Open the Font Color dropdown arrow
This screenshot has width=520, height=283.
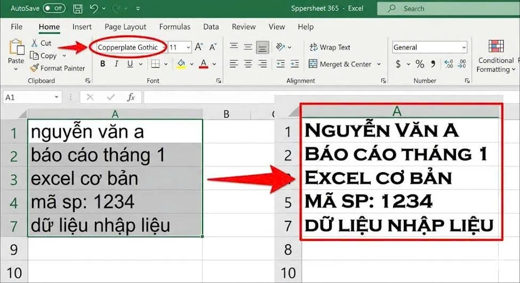[x=214, y=64]
